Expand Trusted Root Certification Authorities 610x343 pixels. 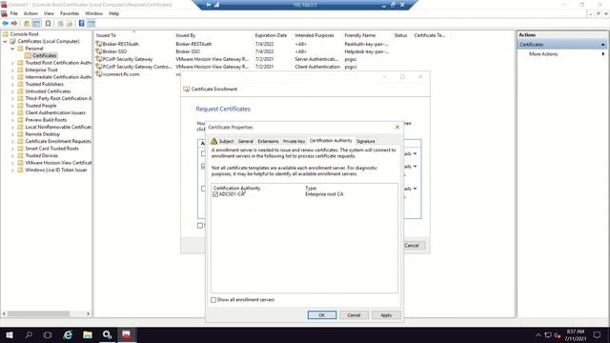[x=12, y=63]
